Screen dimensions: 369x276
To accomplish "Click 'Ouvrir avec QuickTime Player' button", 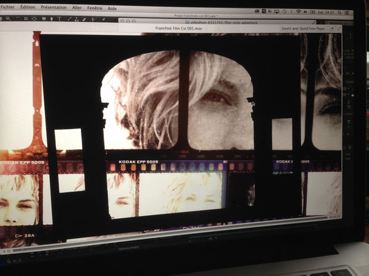I will tap(303, 28).
